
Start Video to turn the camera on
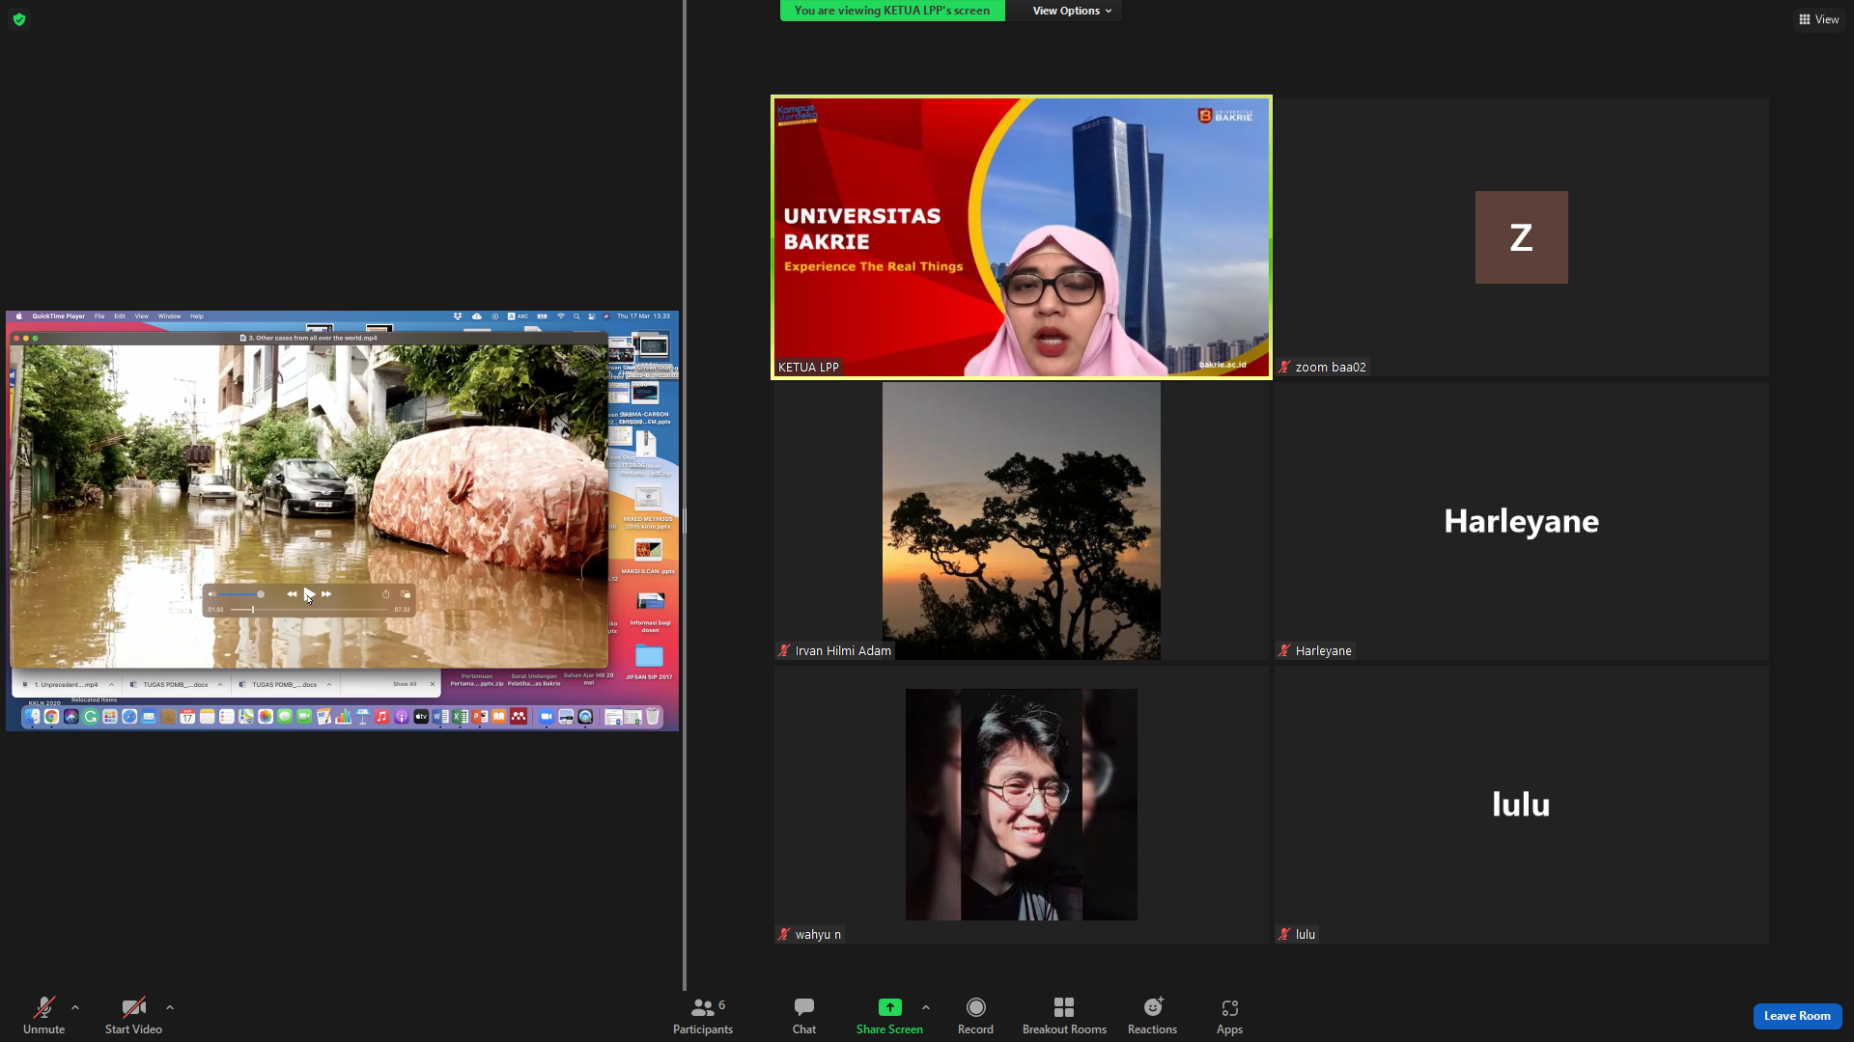click(x=133, y=1016)
